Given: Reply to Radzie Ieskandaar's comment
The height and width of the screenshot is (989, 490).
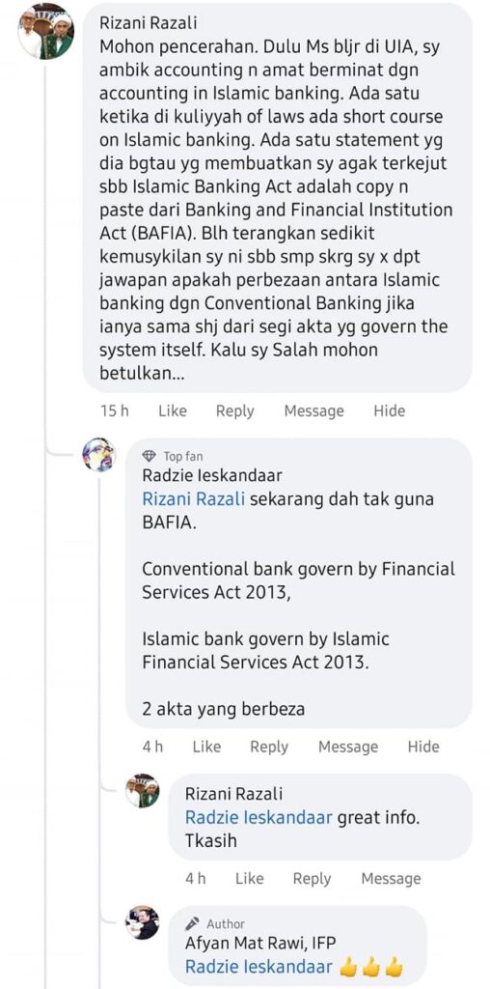Looking at the screenshot, I should click(269, 747).
